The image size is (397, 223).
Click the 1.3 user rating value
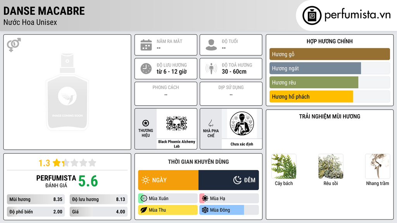click(44, 163)
